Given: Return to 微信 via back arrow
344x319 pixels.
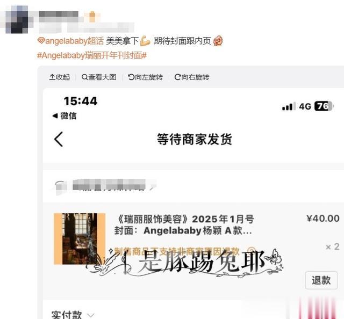Looking at the screenshot, I should pyautogui.click(x=64, y=116).
